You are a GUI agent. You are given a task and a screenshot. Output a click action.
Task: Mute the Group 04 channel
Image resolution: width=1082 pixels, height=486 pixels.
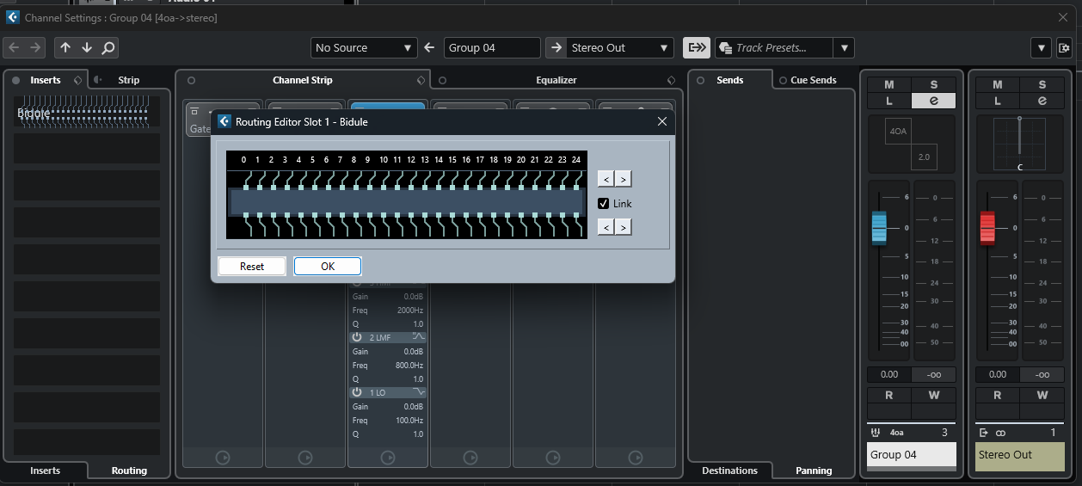click(x=889, y=84)
